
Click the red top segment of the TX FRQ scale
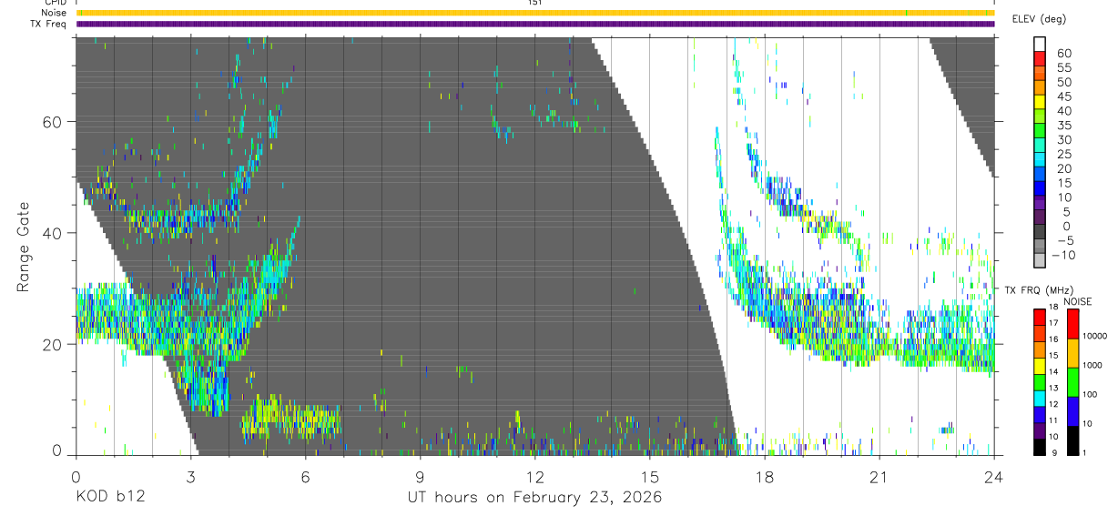(1039, 317)
